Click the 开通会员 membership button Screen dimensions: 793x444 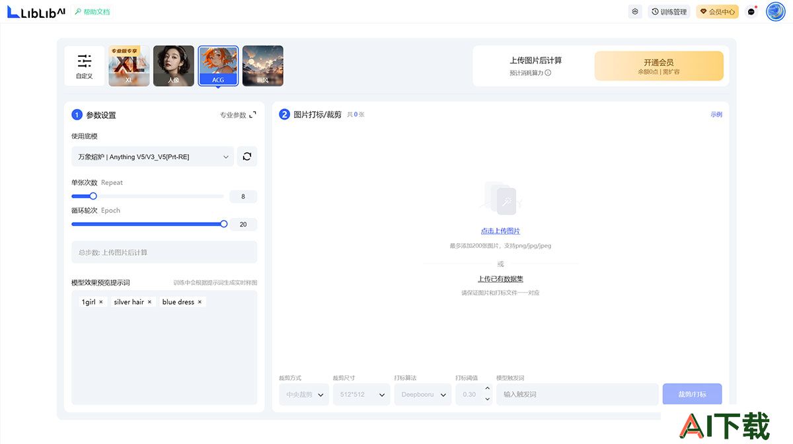659,66
